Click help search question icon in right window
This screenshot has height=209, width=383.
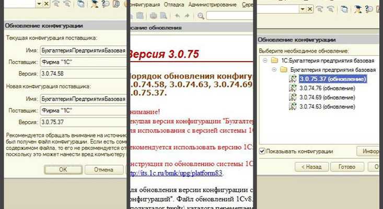coord(369,9)
